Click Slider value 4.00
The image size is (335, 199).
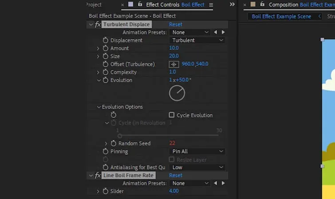click(174, 191)
